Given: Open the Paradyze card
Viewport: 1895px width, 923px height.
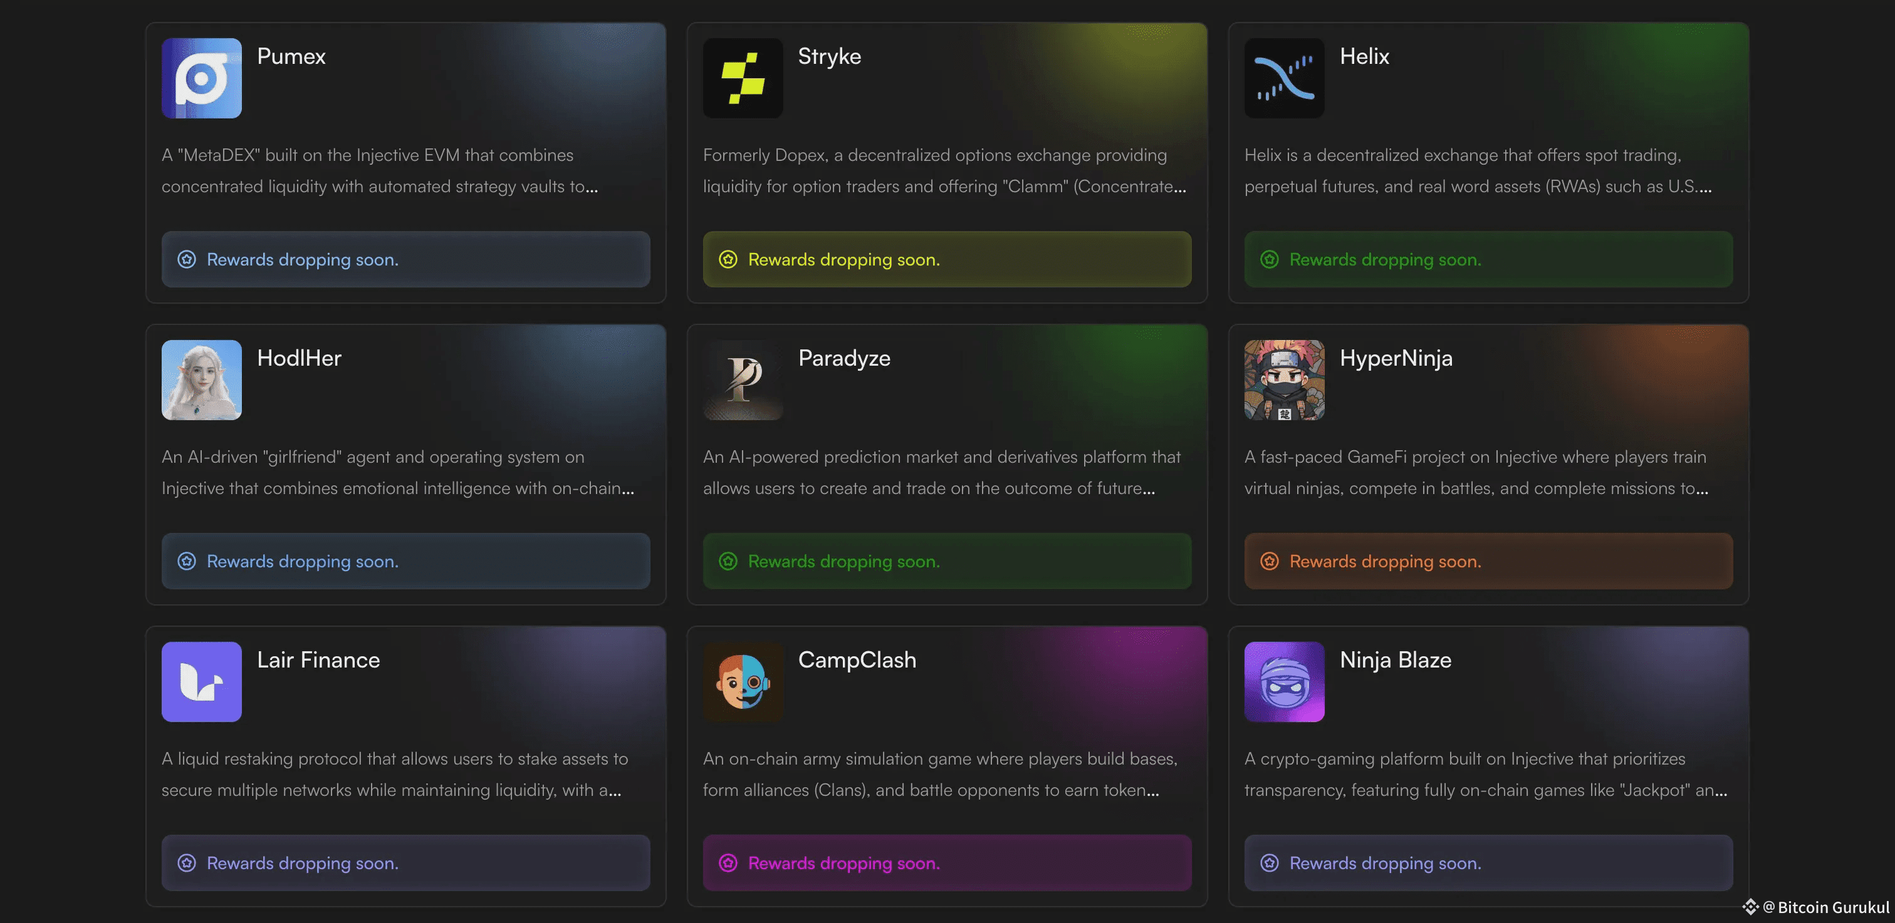Looking at the screenshot, I should coord(947,463).
